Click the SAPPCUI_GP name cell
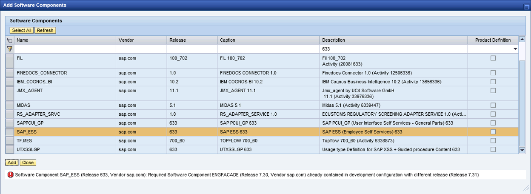This screenshot has height=194, width=531. (65, 123)
